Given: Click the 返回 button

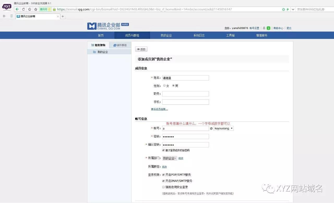Looking at the screenshot, I should tap(141, 49).
